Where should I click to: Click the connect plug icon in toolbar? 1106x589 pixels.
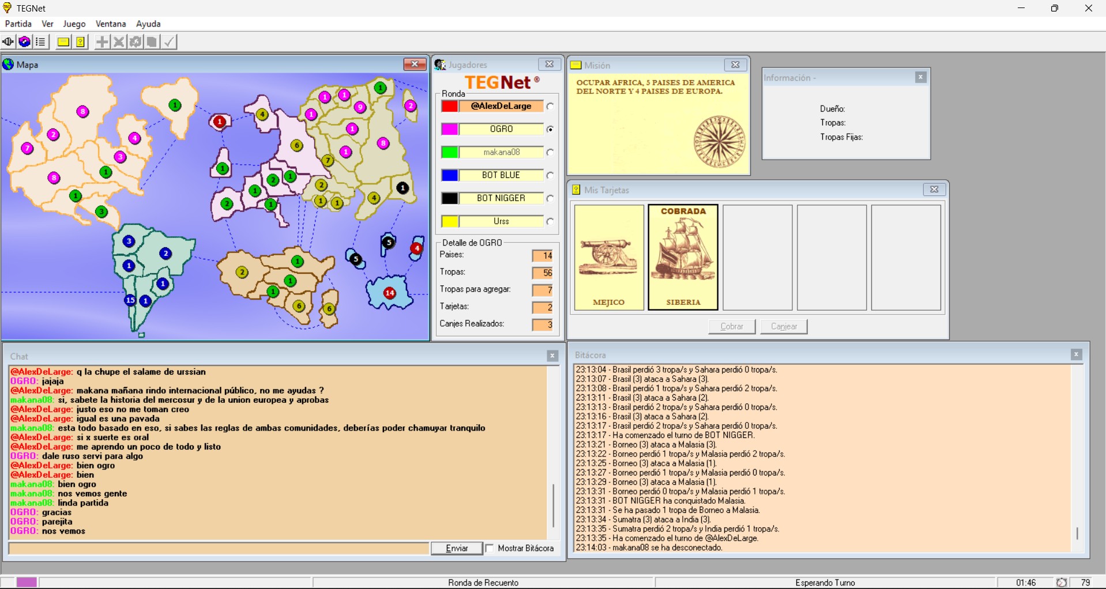pyautogui.click(x=8, y=42)
